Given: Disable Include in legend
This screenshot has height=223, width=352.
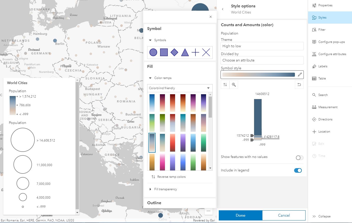Looking at the screenshot, I should (x=298, y=170).
